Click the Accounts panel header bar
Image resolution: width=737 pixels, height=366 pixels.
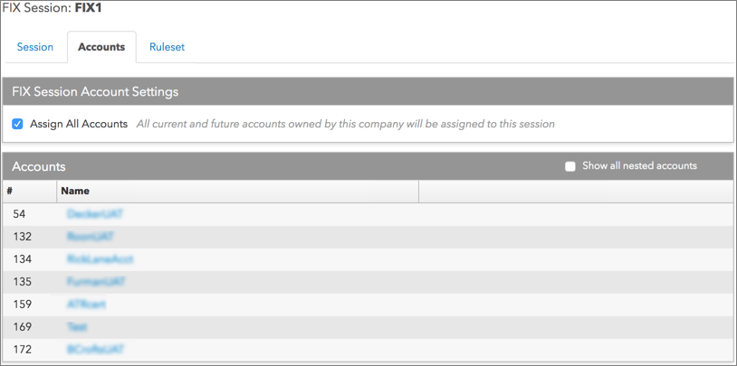pyautogui.click(x=368, y=166)
